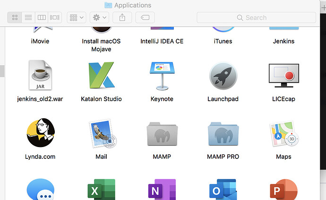This screenshot has height=200, width=326.
Task: Click the IntelliJ IDEA CE label
Action: pyautogui.click(x=162, y=41)
